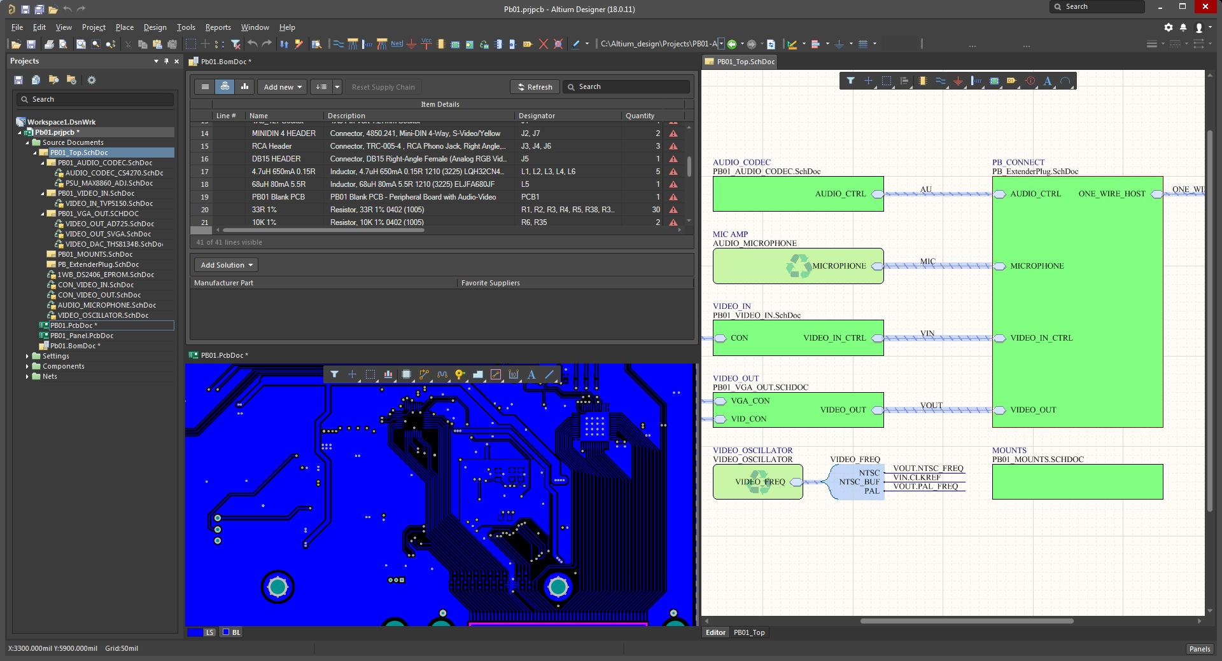Expand the Add Solution dropdown

226,265
